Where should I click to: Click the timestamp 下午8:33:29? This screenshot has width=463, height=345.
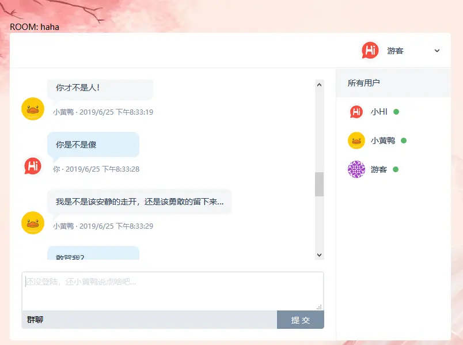point(134,226)
